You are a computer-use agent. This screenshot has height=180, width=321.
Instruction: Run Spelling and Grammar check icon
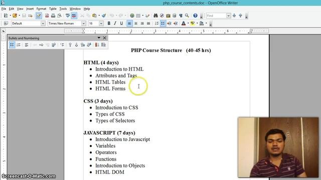pos(68,15)
